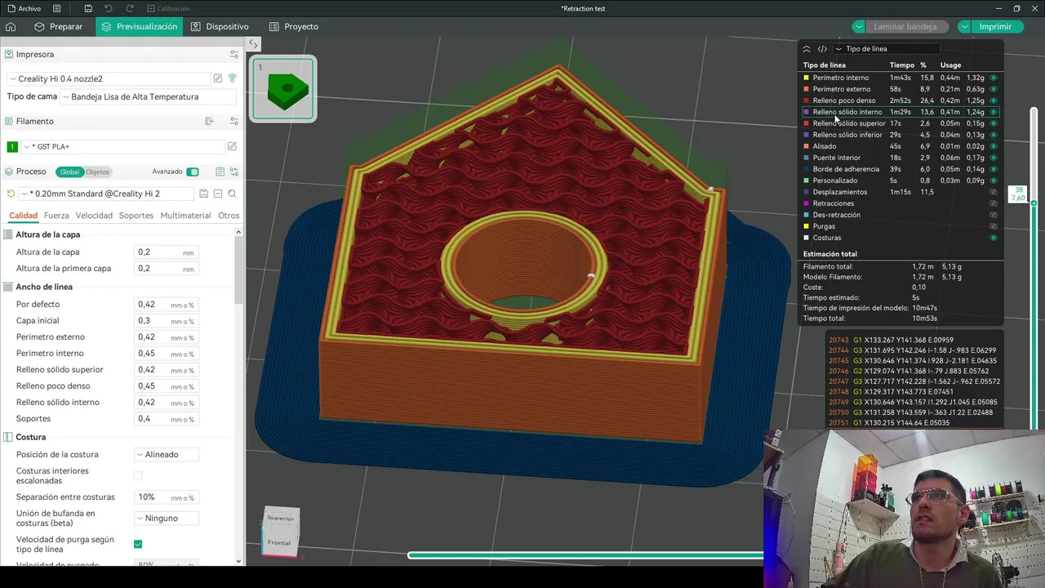Click the Ancho de línea section icon
This screenshot has height=588, width=1045.
8,287
